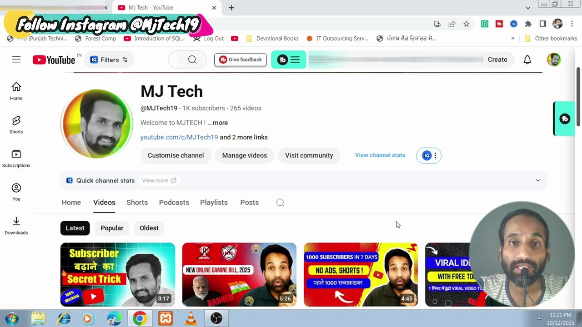Viewport: 582px width, 327px height.
Task: Click the Visit community button
Action: pyautogui.click(x=309, y=155)
